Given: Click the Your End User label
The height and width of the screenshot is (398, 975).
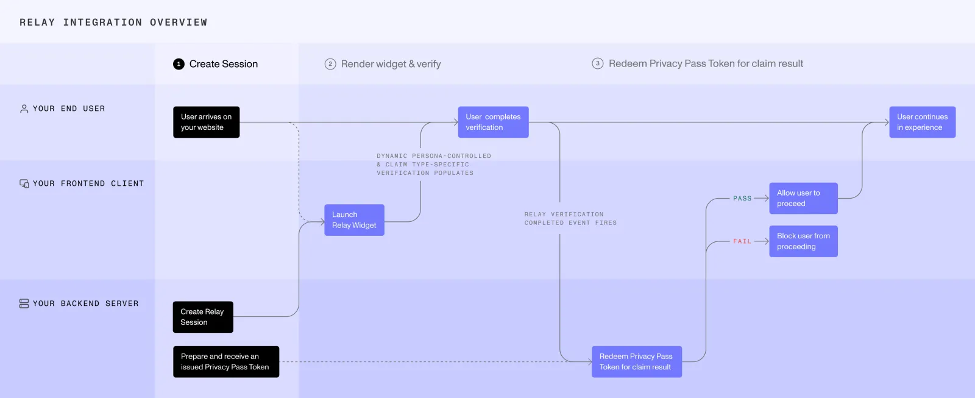Looking at the screenshot, I should pyautogui.click(x=69, y=108).
